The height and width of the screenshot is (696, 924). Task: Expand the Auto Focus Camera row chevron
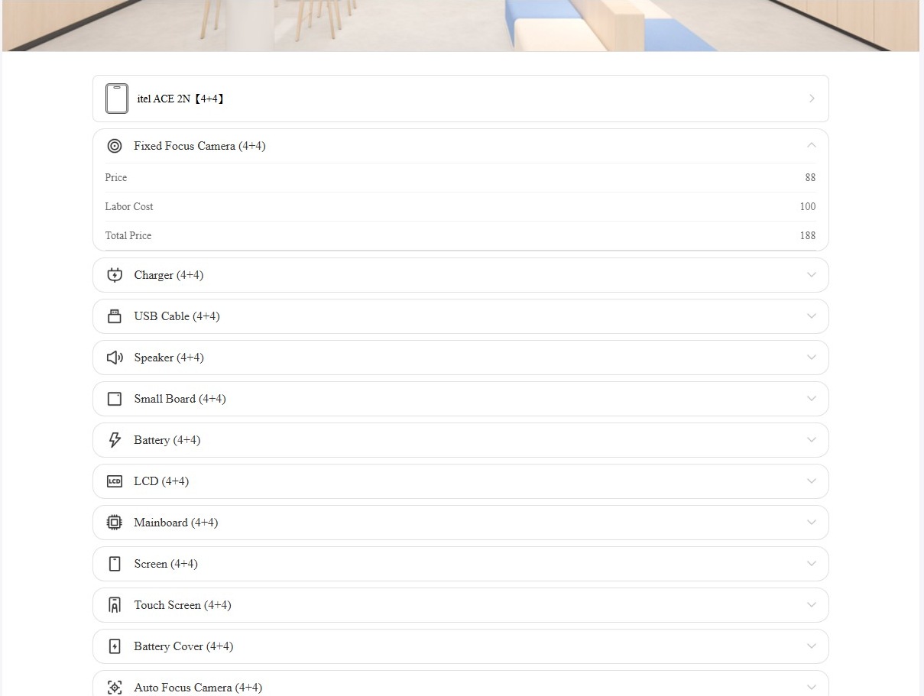(x=812, y=688)
